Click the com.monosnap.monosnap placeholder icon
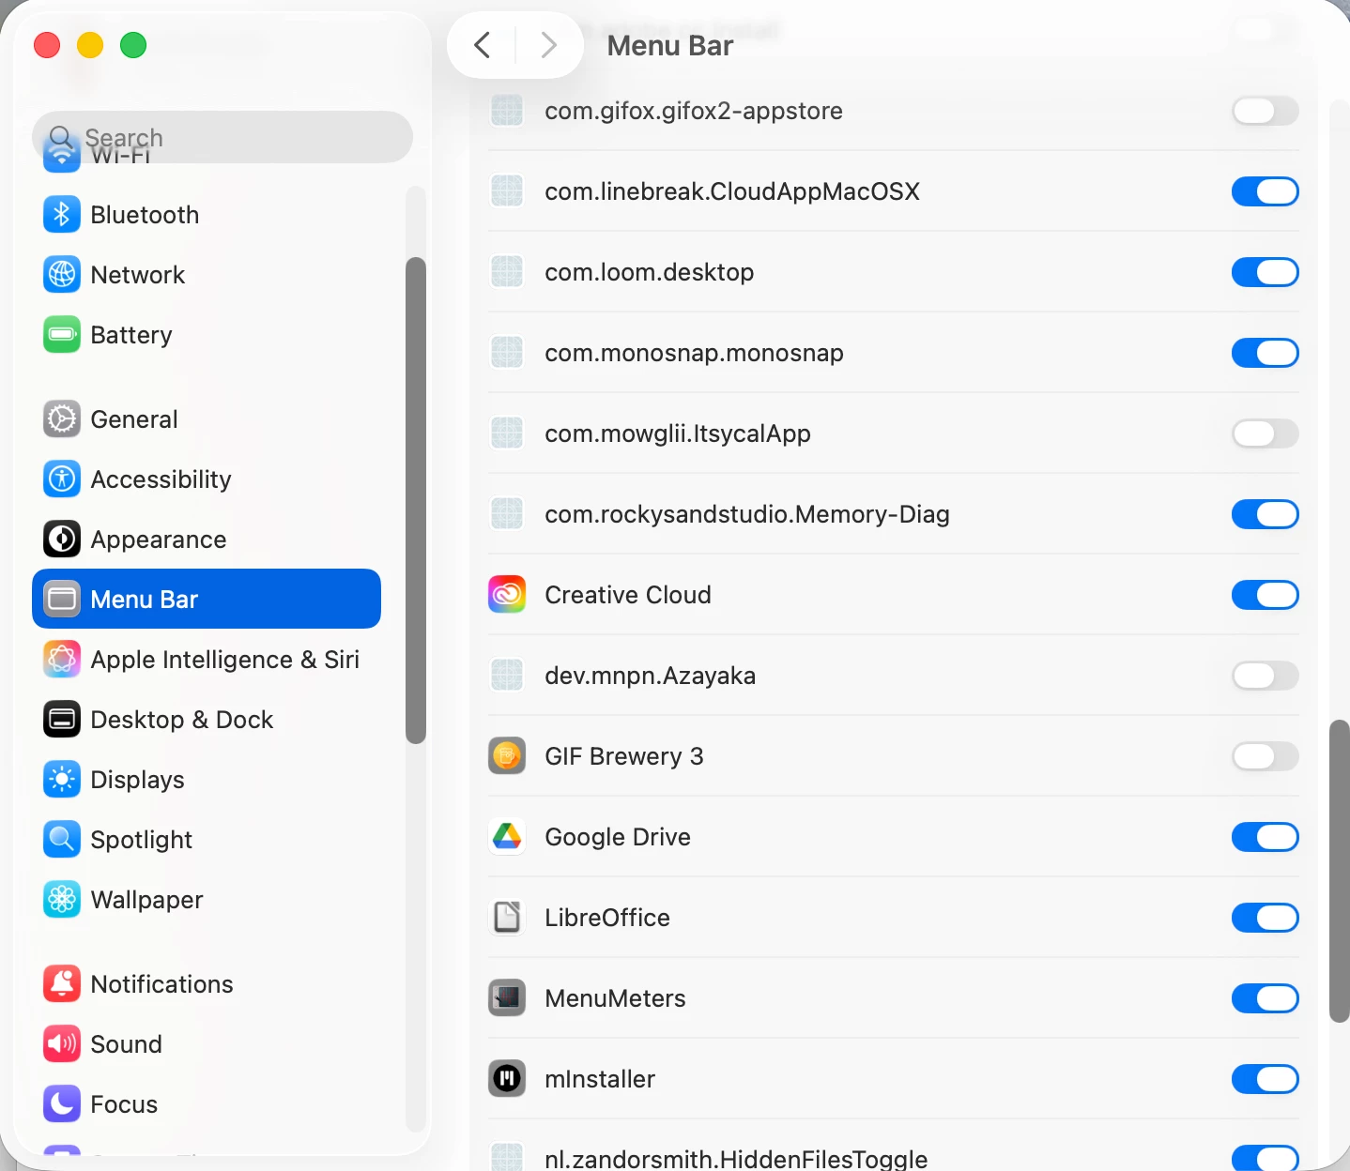The height and width of the screenshot is (1171, 1350). (x=507, y=353)
